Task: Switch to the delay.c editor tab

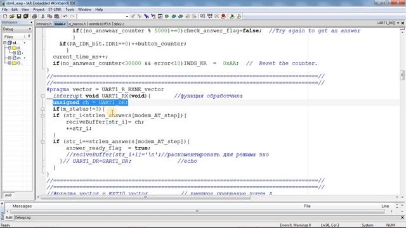Action: tap(119, 24)
